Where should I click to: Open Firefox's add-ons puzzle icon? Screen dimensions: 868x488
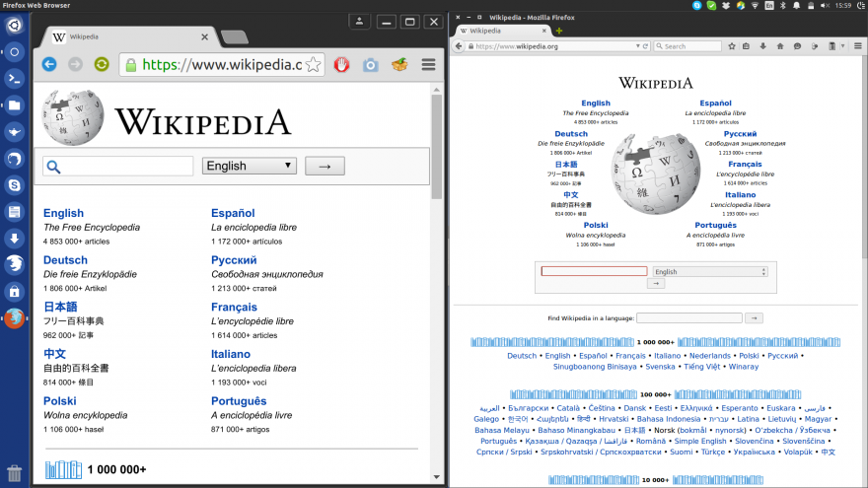coord(815,46)
